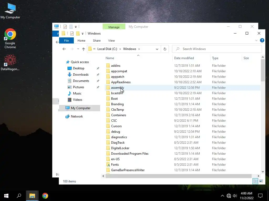This screenshot has width=269, height=201.
Task: Open taskbar search magnifier
Action: (19, 196)
